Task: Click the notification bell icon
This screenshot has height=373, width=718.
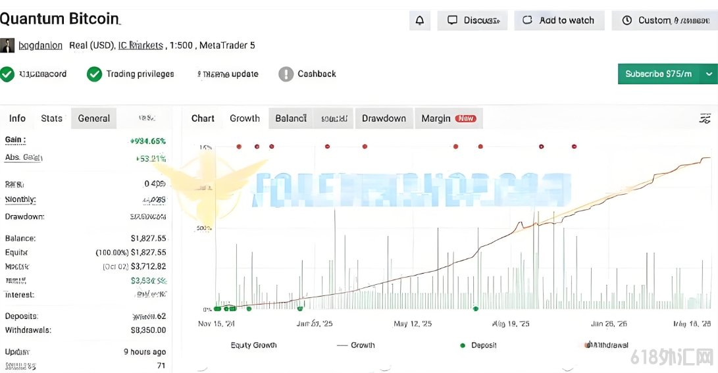Action: click(419, 20)
